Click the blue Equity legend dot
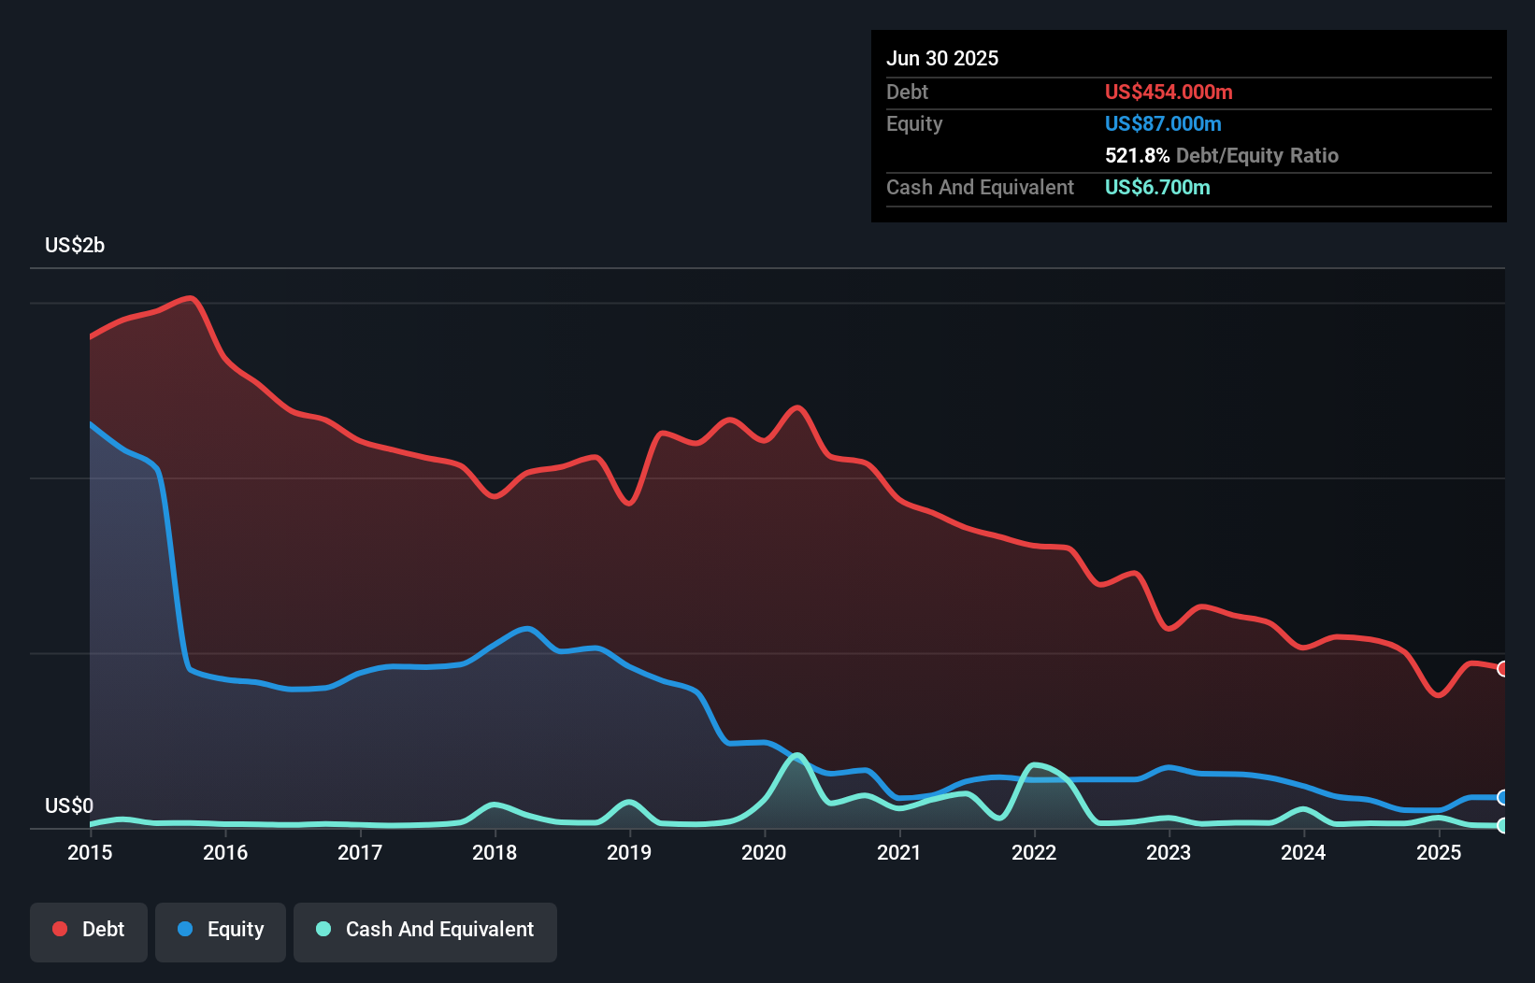The width and height of the screenshot is (1535, 983). (x=185, y=929)
